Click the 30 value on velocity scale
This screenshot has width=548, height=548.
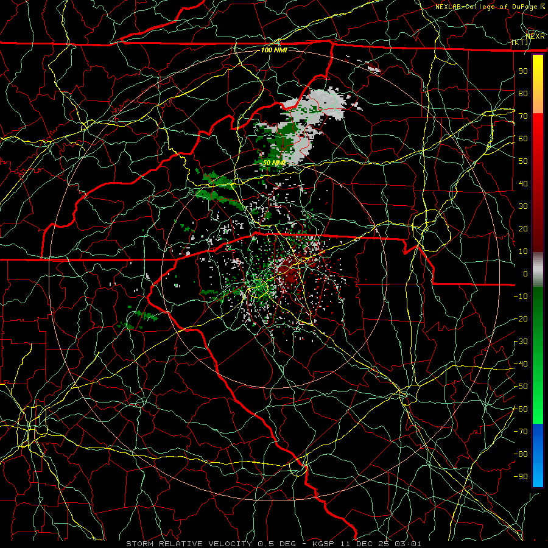pyautogui.click(x=523, y=206)
